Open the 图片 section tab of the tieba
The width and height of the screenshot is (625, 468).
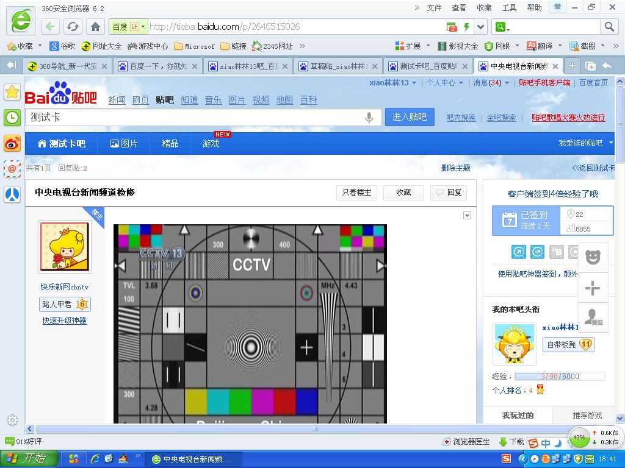123,144
